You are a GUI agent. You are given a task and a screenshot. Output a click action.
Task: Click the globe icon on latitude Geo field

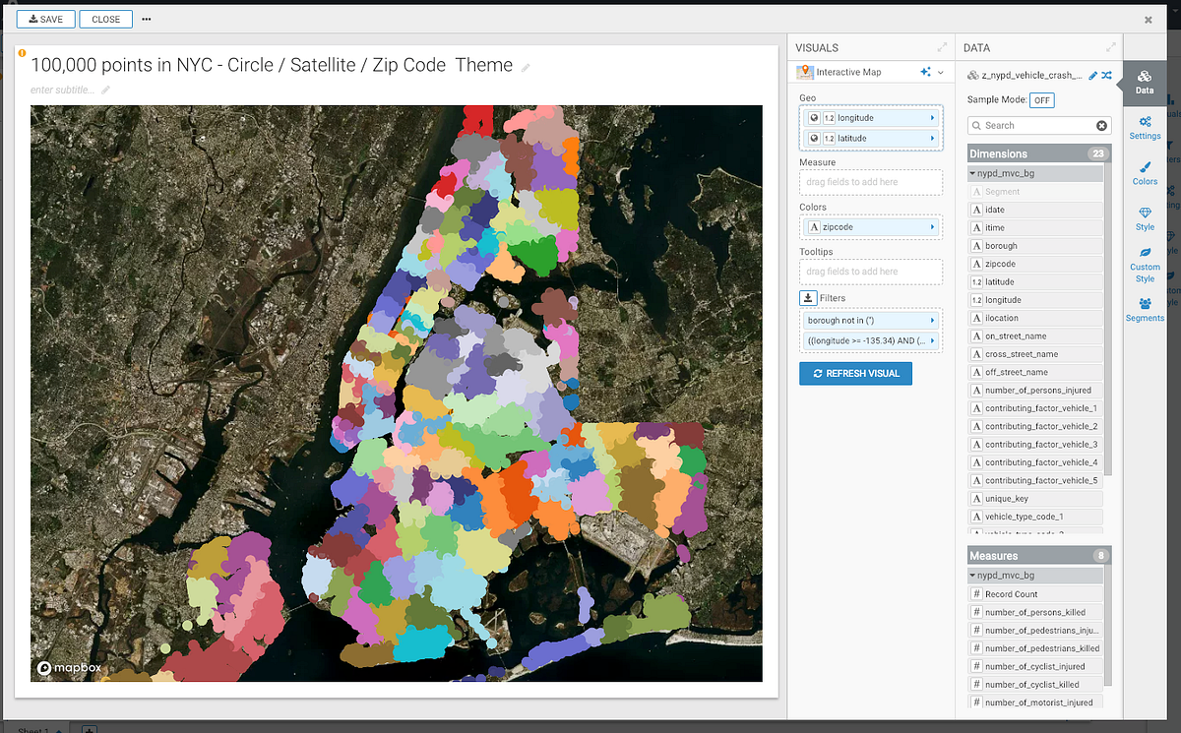click(814, 139)
